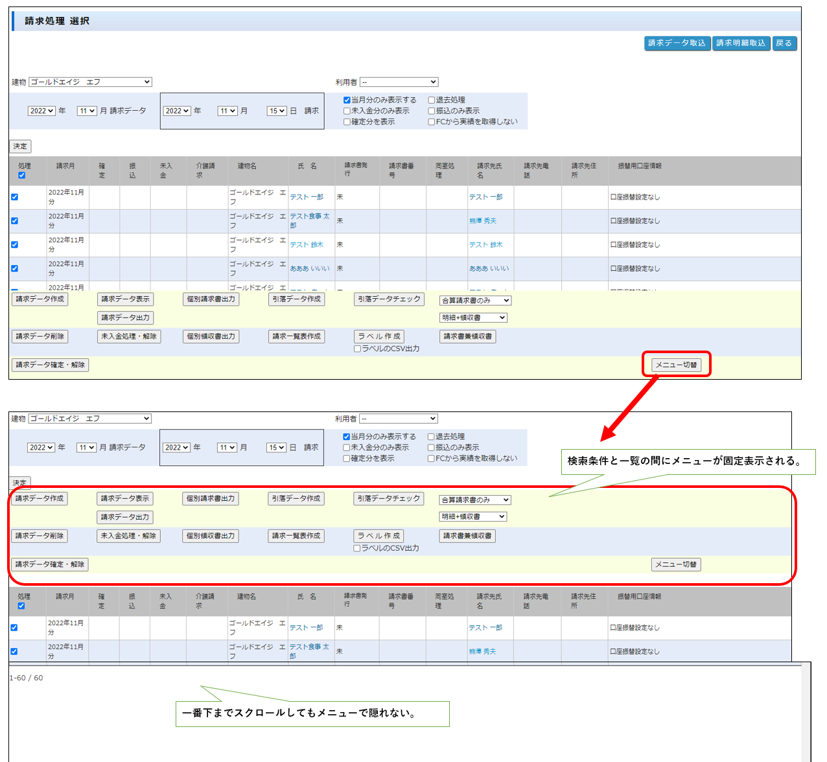The height and width of the screenshot is (762, 827).
Task: Check ラベルのCSV出力 in lower fixed menu
Action: tap(357, 548)
